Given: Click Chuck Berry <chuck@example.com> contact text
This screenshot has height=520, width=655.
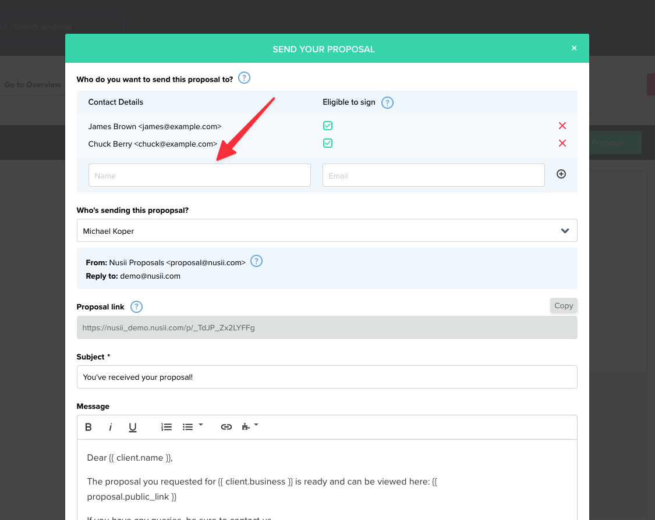Looking at the screenshot, I should click(153, 144).
